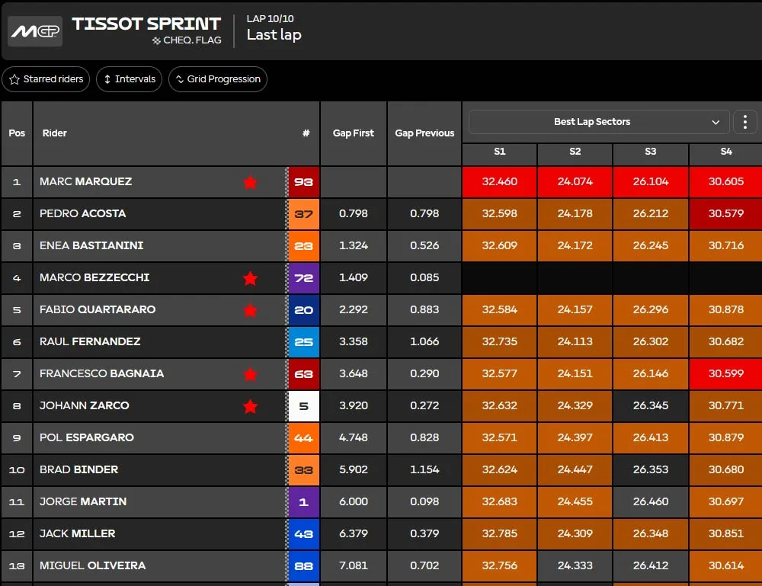This screenshot has width=762, height=586.
Task: Click the MotoGP logo icon
Action: point(35,31)
